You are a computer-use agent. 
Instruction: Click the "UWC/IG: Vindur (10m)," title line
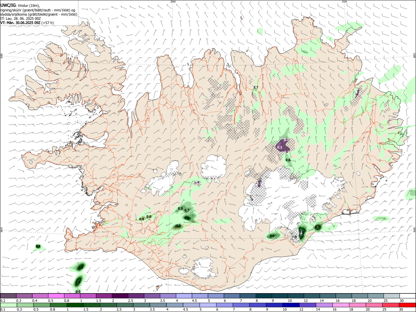pyautogui.click(x=20, y=6)
